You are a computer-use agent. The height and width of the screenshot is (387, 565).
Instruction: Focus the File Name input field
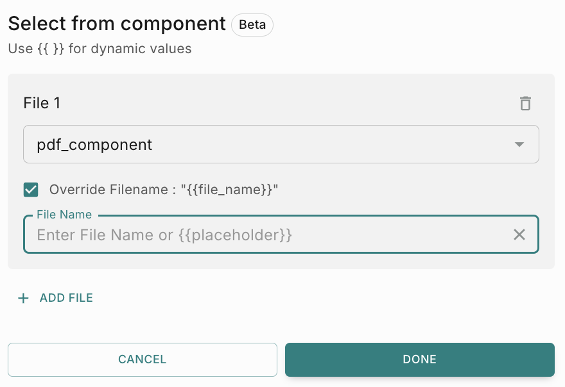(270, 235)
